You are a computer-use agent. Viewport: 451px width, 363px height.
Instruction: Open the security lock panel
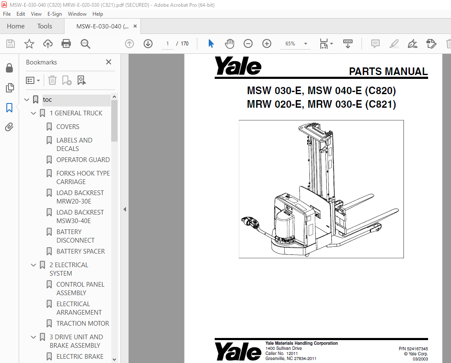(x=9, y=68)
